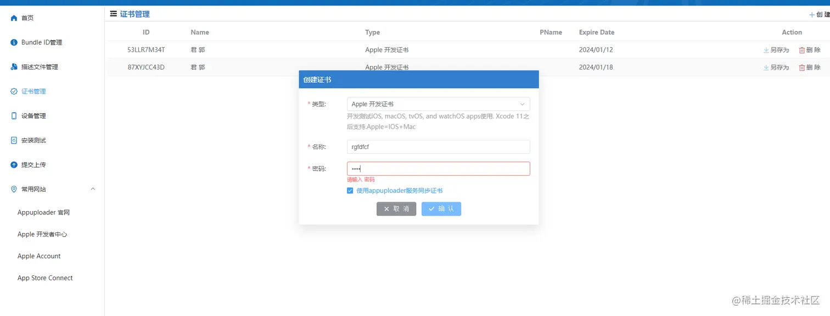Click the 创建证书 dialog title
Viewport: 830px width, 316px height.
(x=317, y=80)
